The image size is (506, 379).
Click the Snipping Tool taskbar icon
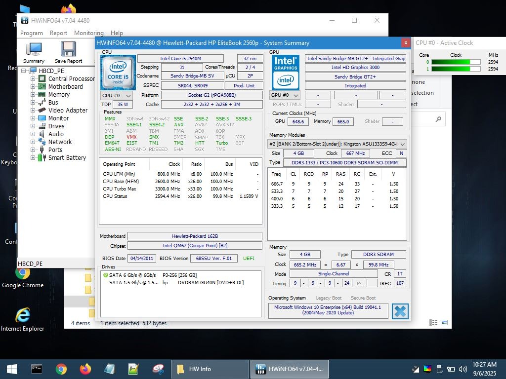pos(158,369)
